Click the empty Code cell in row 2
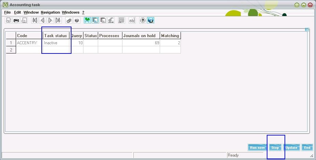This screenshot has width=316, height=160. (29, 50)
